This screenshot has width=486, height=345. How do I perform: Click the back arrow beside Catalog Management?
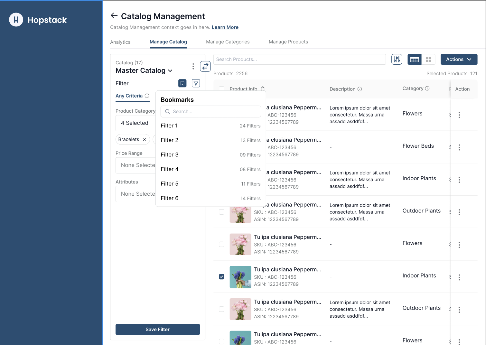pos(114,16)
